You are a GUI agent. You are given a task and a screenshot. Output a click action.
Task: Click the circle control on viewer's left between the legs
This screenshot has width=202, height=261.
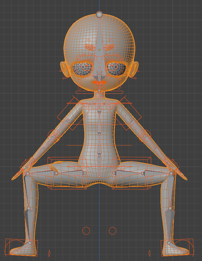[x=86, y=231]
